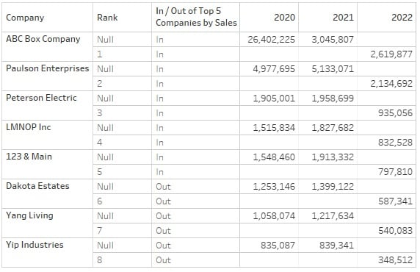Click the Company column header

[25, 18]
